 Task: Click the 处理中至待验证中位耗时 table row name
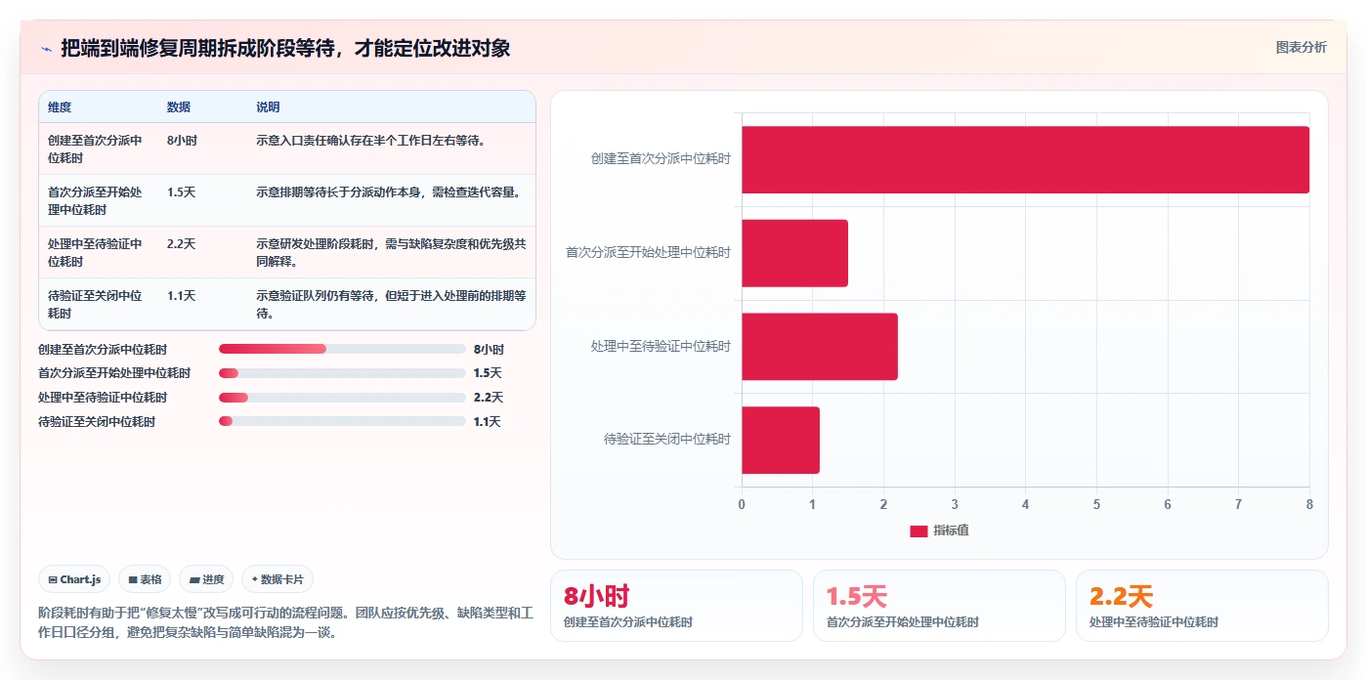point(95,252)
